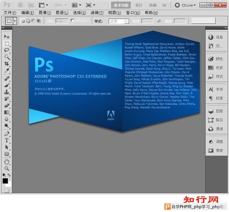The width and height of the screenshot is (229, 212).
Task: Select the Zoom tool in toolbox
Action: [x=6, y=168]
